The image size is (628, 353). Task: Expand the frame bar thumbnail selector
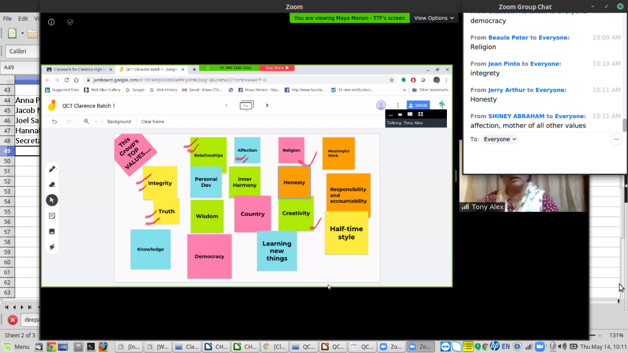tap(246, 106)
